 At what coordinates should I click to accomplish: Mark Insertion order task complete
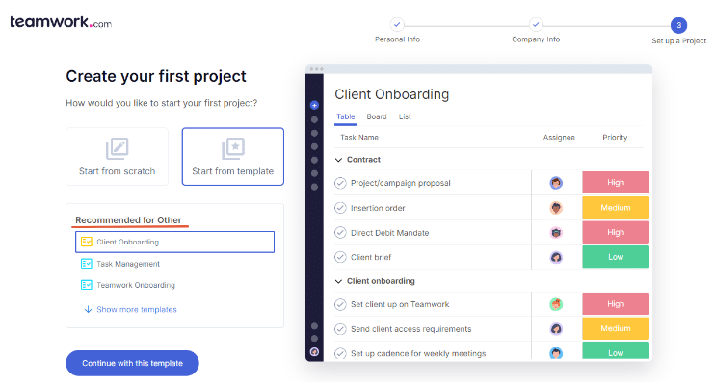click(x=340, y=208)
